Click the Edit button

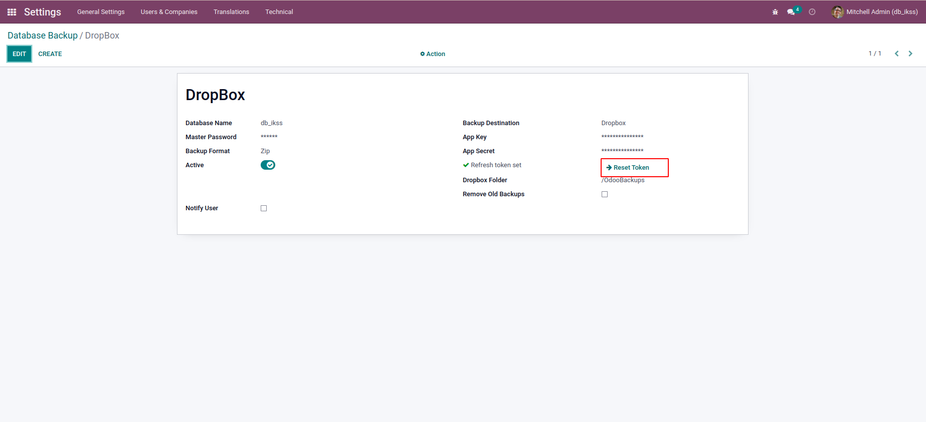[19, 54]
